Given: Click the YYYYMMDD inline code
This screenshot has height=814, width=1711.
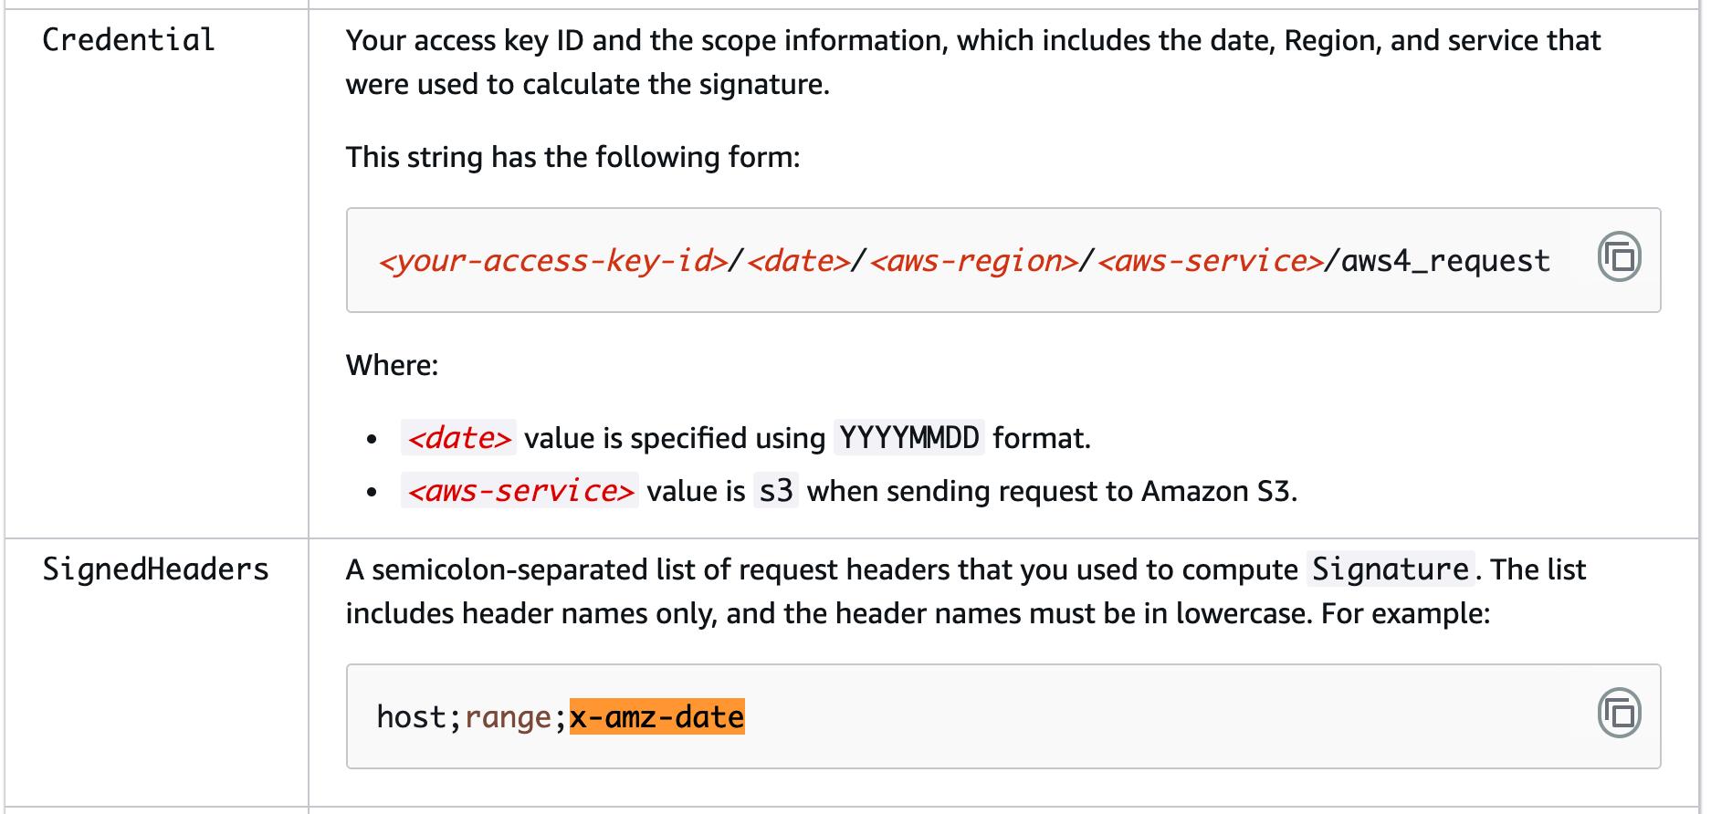Looking at the screenshot, I should 908,438.
